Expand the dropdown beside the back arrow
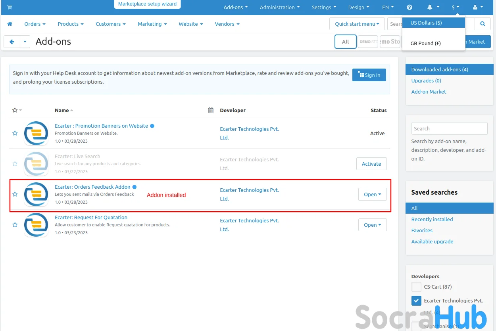 [x=25, y=42]
